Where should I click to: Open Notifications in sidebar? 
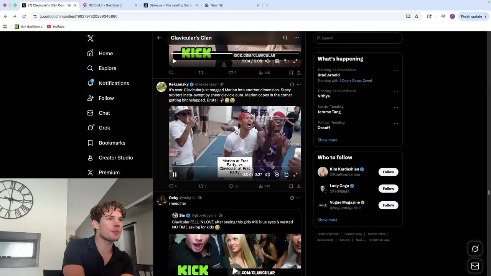tap(108, 83)
